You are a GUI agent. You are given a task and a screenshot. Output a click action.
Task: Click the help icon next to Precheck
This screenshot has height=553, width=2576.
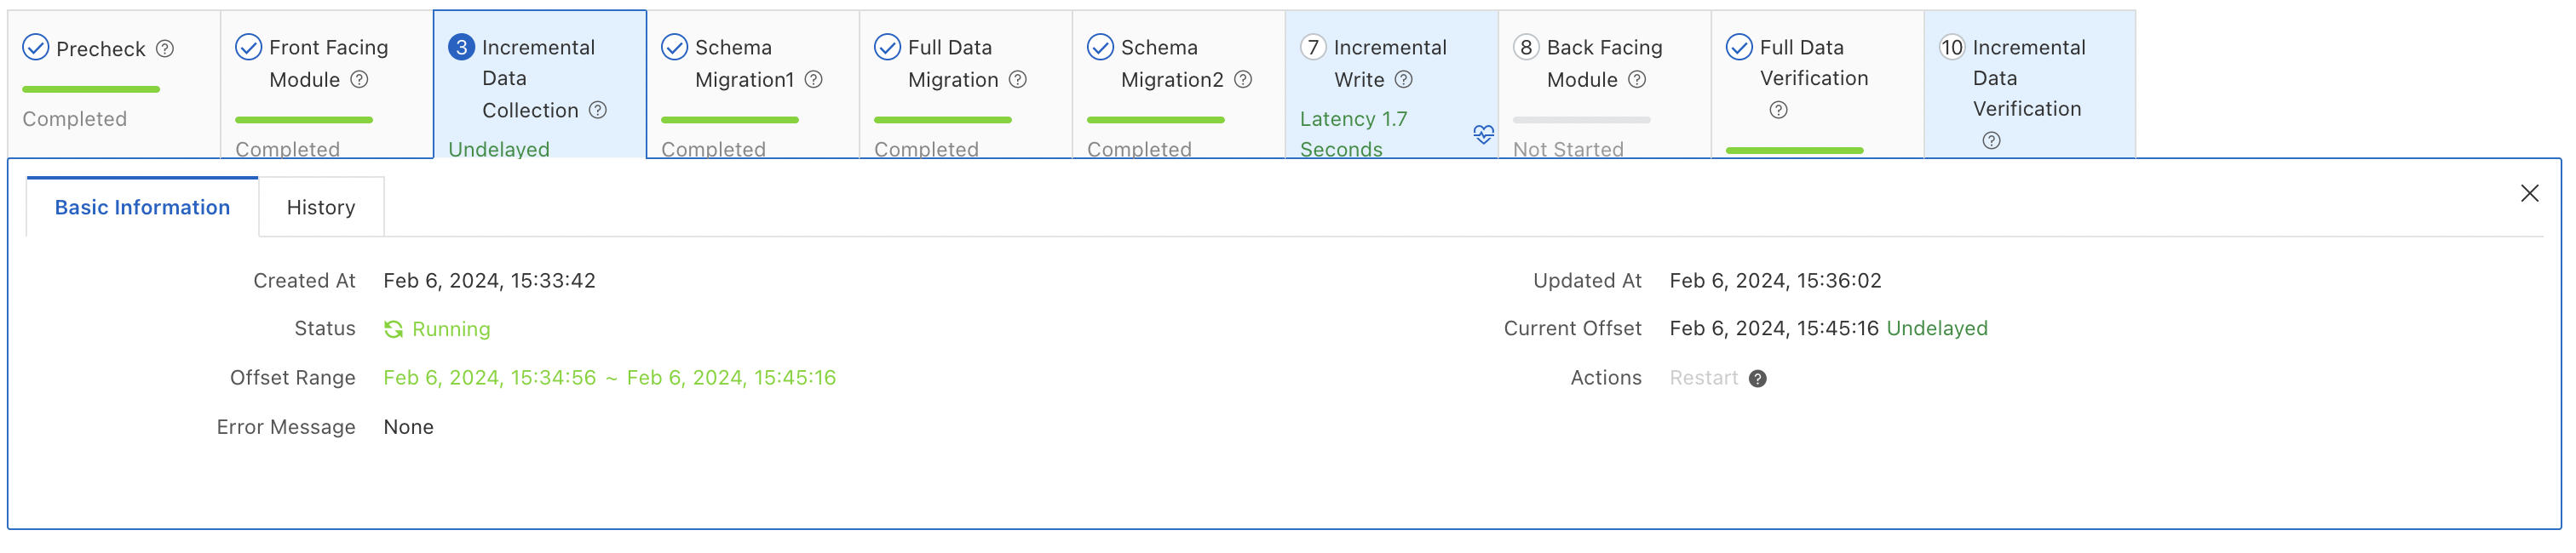pos(165,48)
